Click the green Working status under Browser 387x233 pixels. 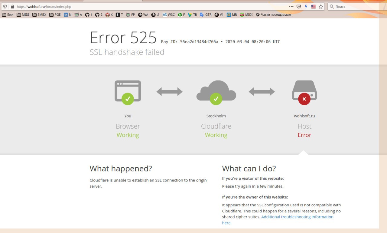[x=128, y=135]
